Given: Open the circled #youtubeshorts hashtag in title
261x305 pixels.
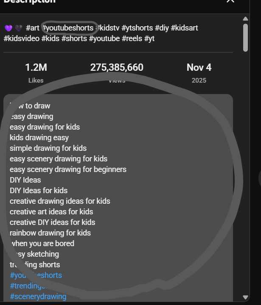Looking at the screenshot, I should pyautogui.click(x=69, y=28).
